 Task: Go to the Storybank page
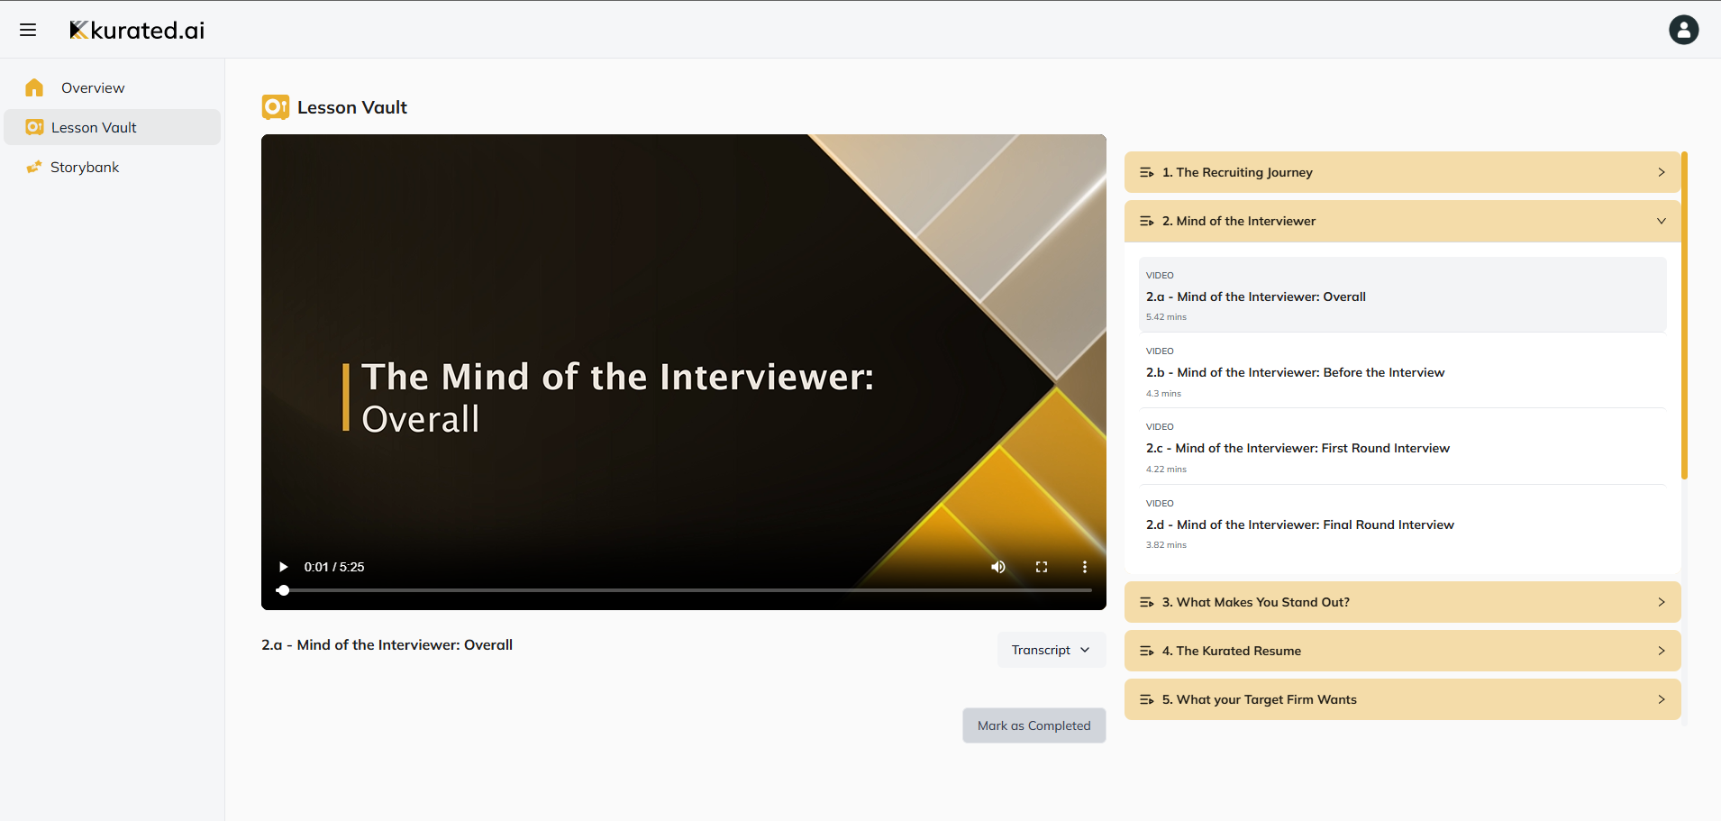[86, 167]
